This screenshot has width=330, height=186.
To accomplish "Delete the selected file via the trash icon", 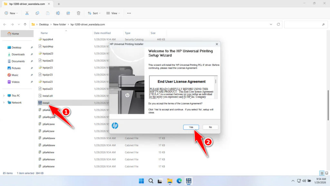I will point(79,13).
